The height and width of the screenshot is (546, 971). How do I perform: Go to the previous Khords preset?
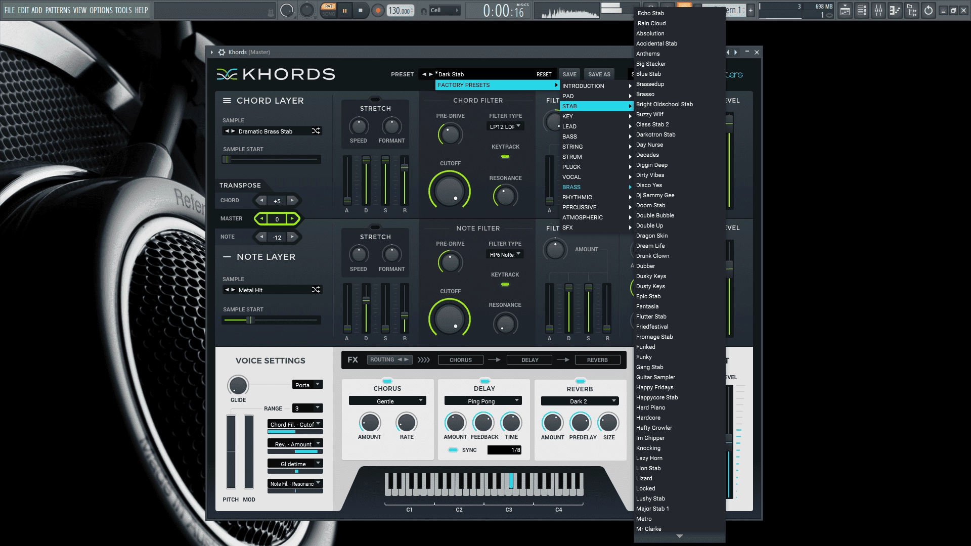(424, 74)
